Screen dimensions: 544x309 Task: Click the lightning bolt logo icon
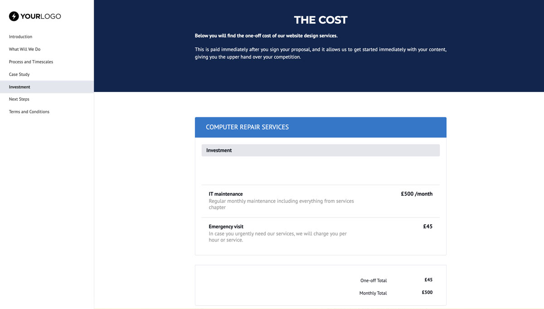point(14,16)
